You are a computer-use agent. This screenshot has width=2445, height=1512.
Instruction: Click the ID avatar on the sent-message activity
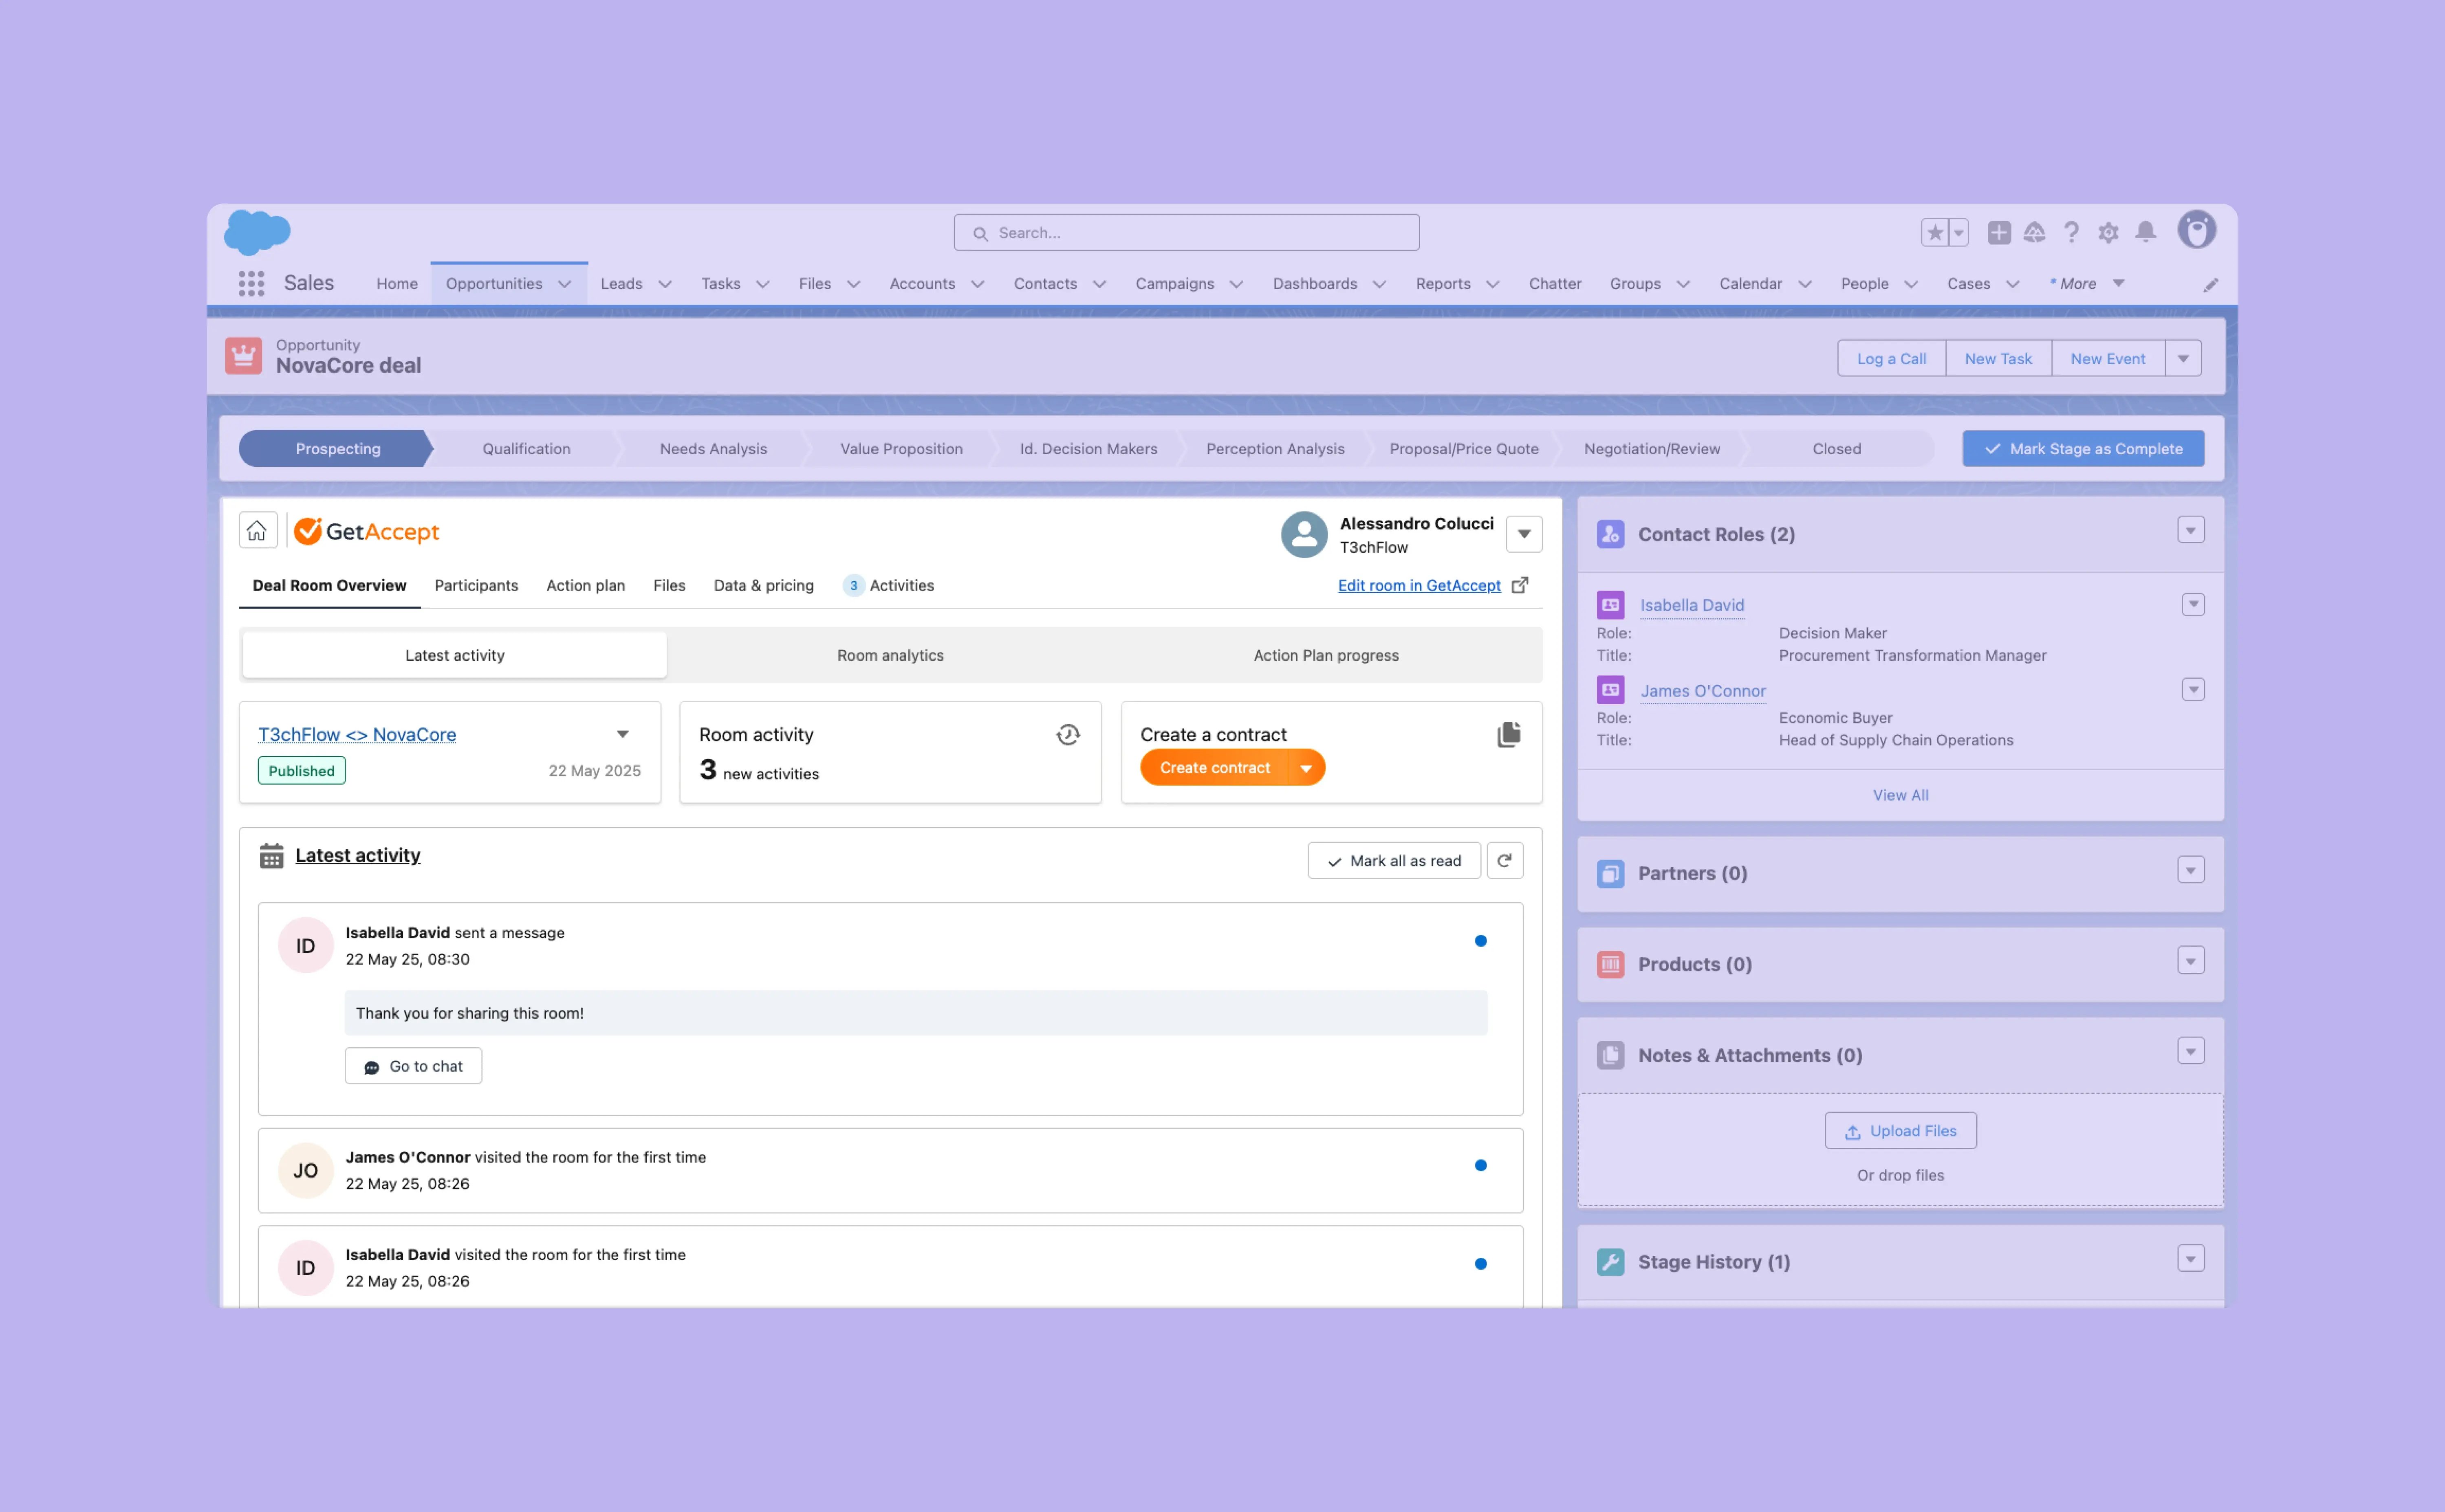tap(305, 946)
